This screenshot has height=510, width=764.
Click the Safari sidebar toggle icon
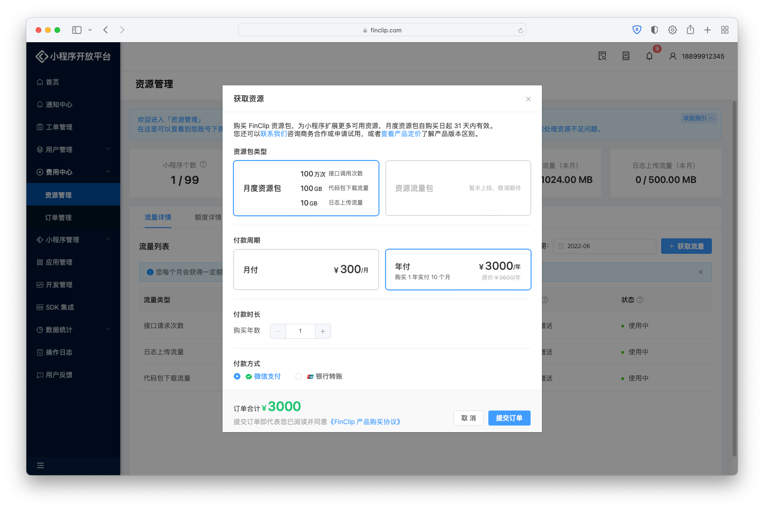77,30
